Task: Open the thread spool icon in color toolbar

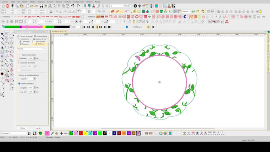Action: [x=170, y=133]
